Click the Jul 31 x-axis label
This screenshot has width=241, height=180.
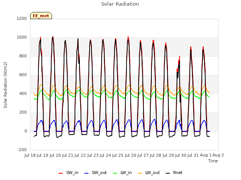(x=193, y=155)
